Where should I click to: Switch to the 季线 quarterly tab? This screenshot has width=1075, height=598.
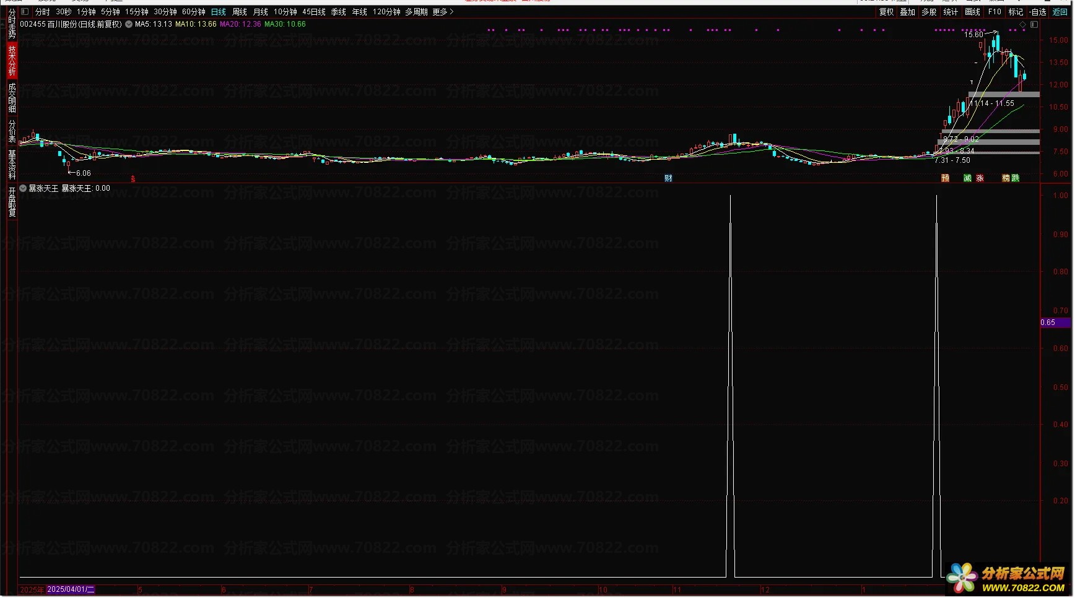339,12
